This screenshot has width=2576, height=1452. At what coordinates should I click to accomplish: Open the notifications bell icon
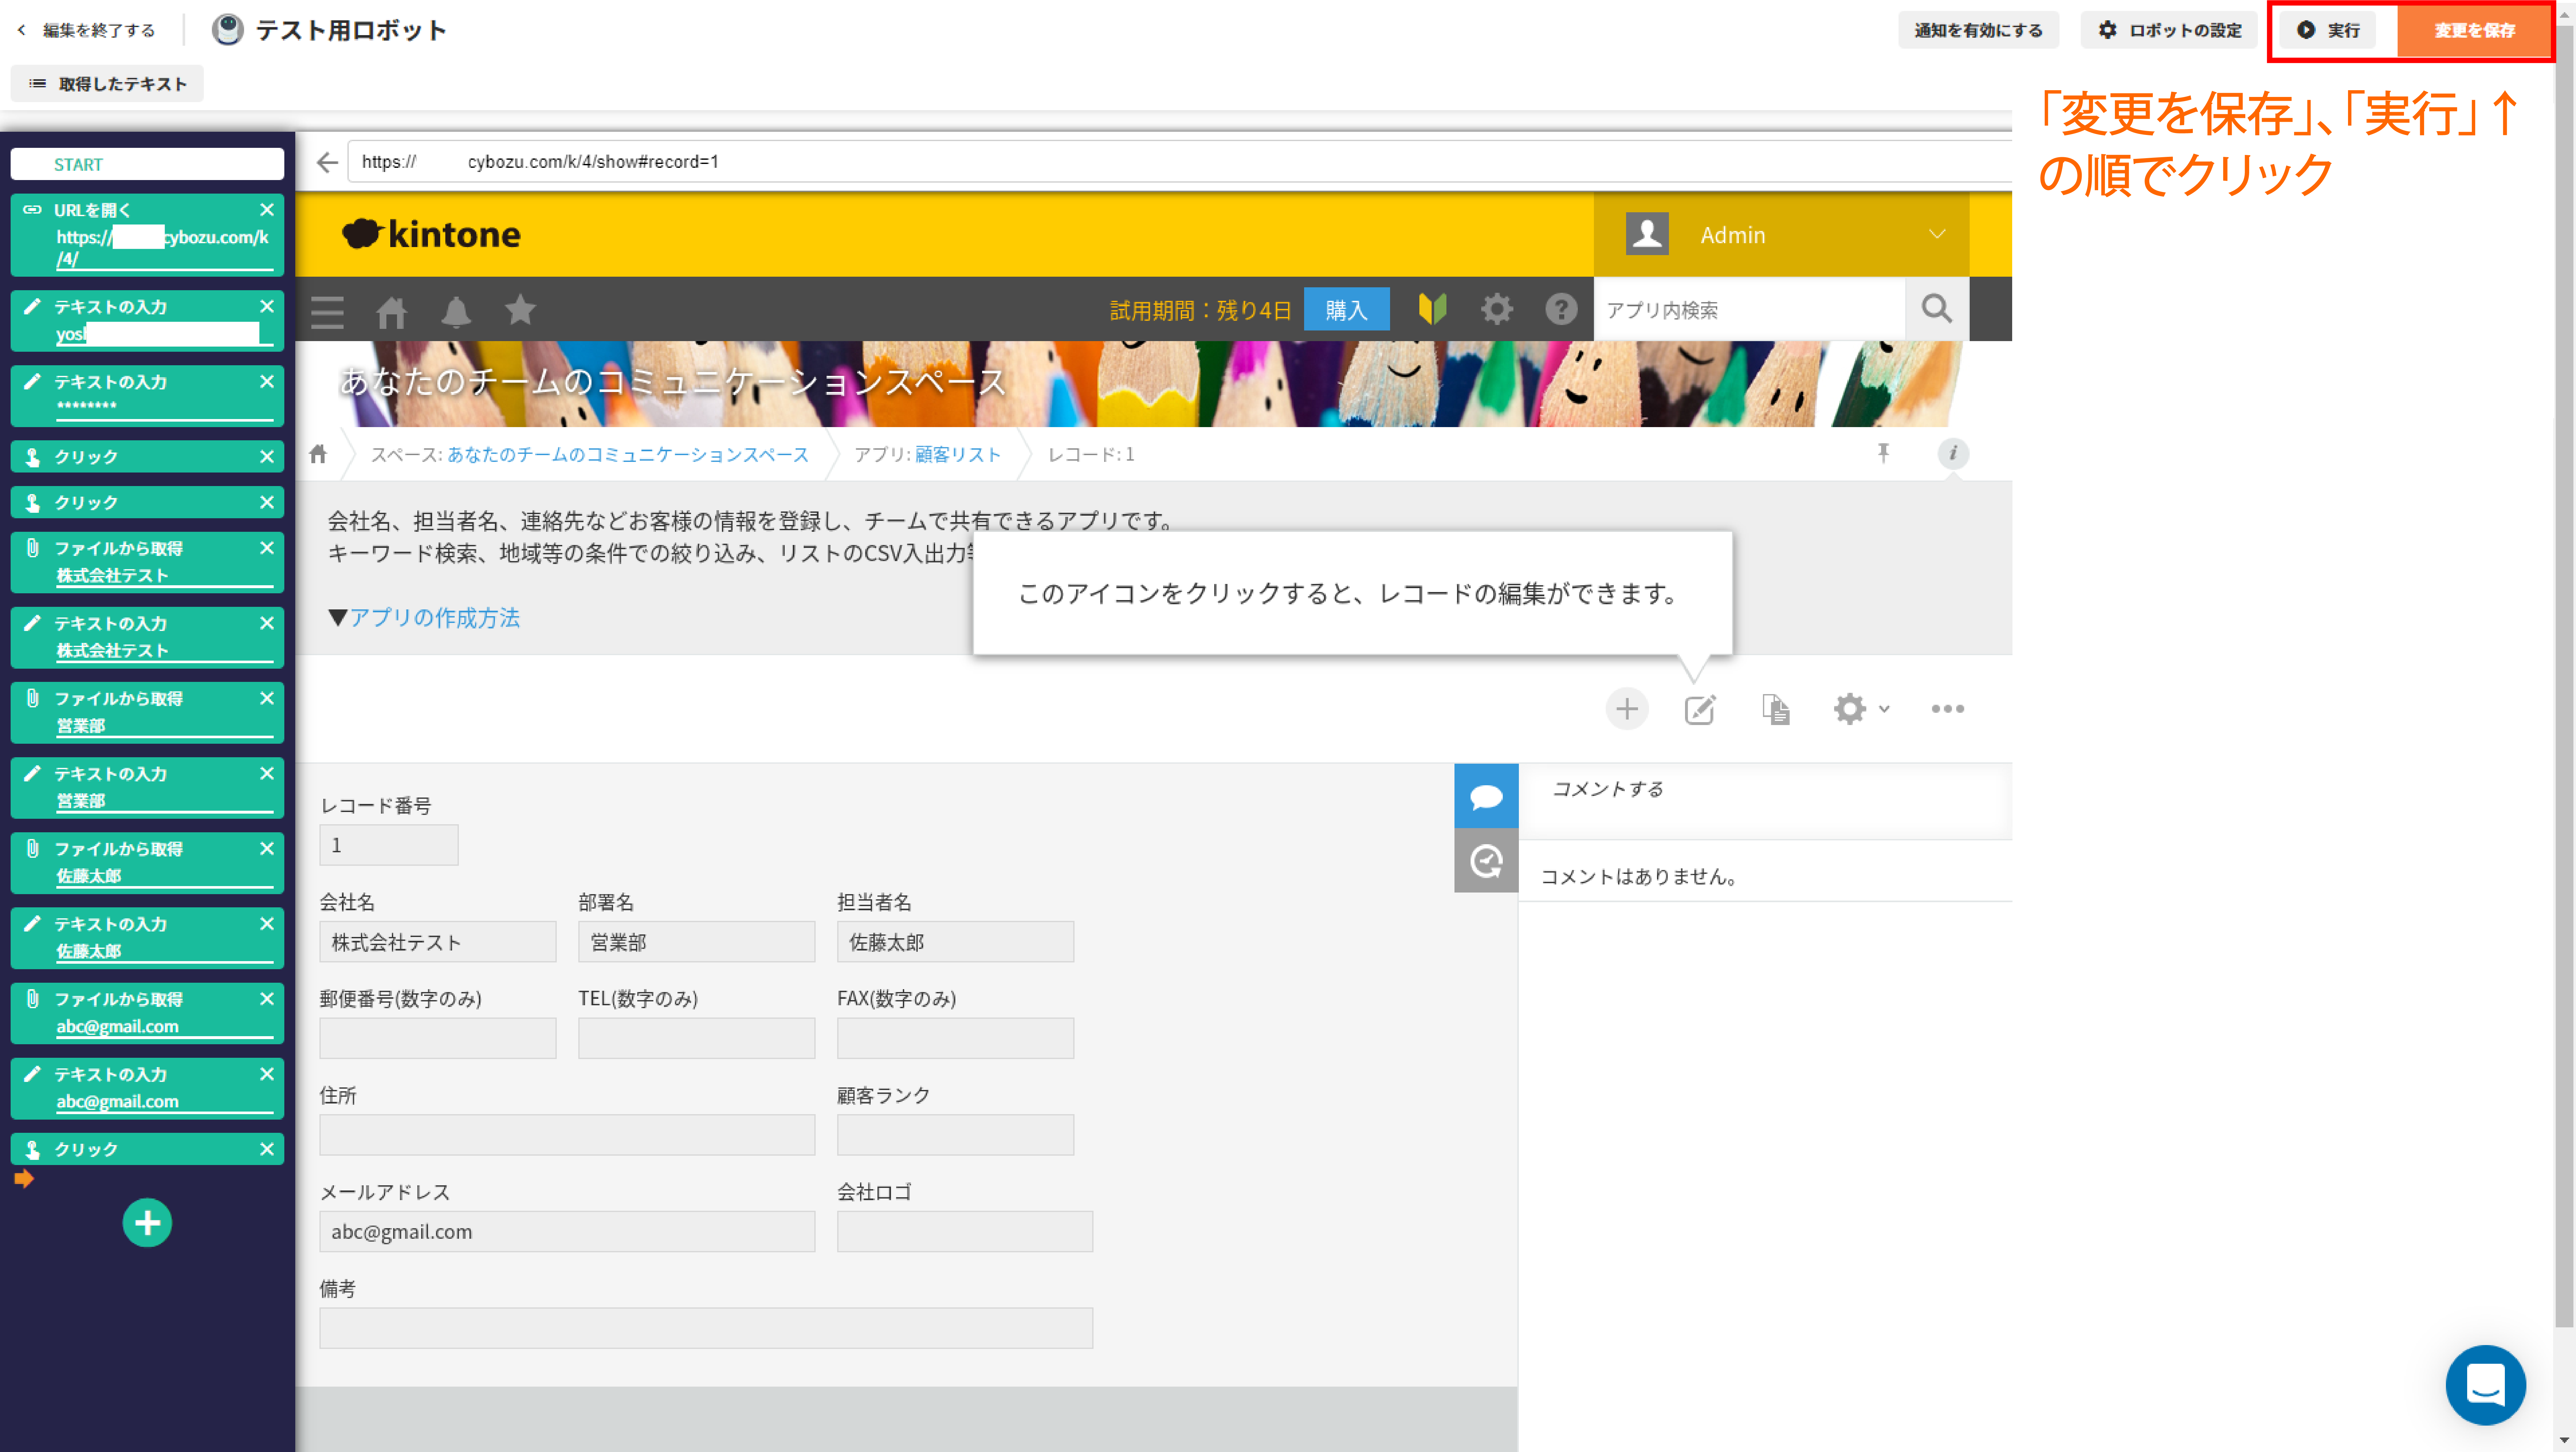point(456,311)
